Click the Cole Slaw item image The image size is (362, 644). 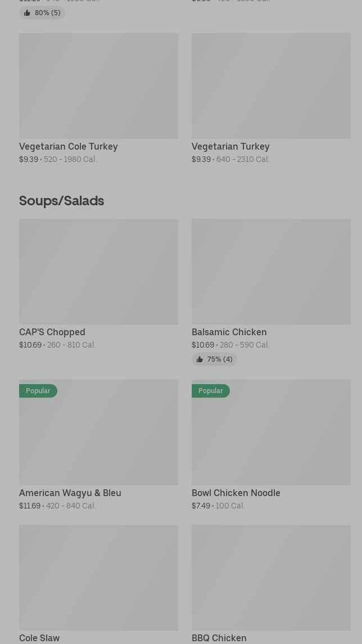coord(98,578)
